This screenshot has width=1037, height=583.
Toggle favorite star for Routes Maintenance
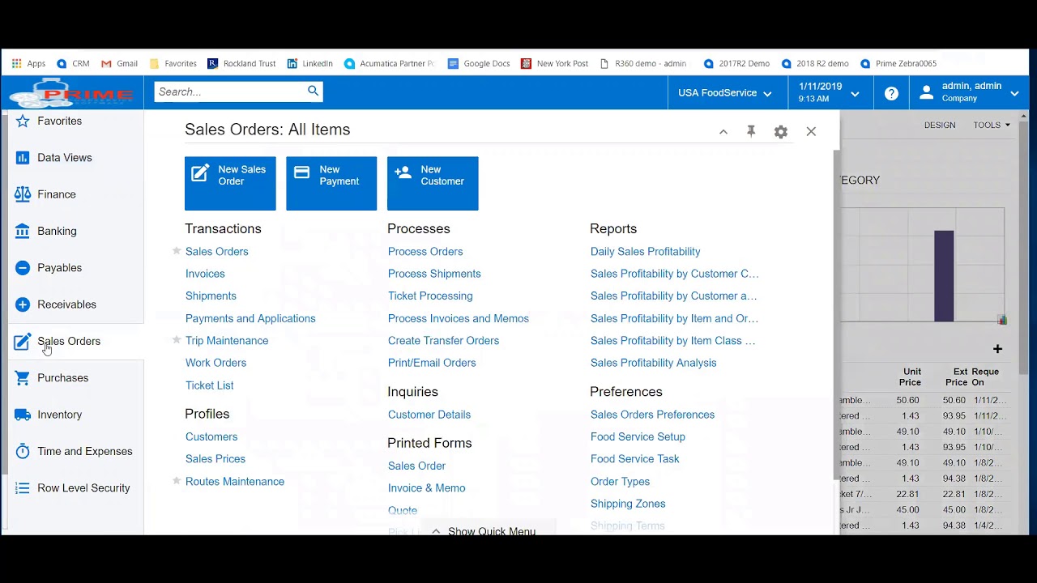pos(177,480)
